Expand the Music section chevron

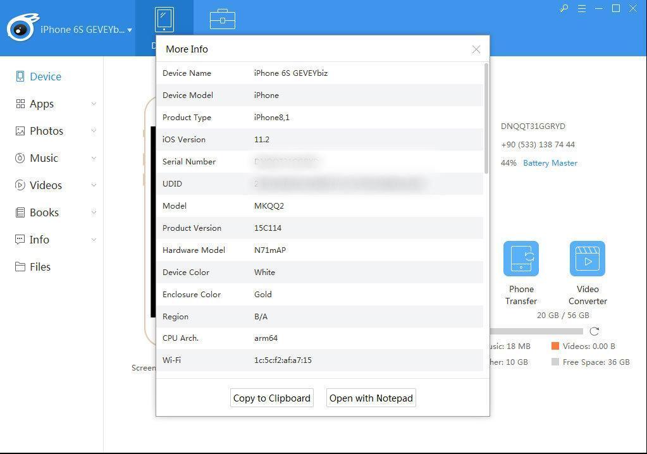click(x=94, y=158)
